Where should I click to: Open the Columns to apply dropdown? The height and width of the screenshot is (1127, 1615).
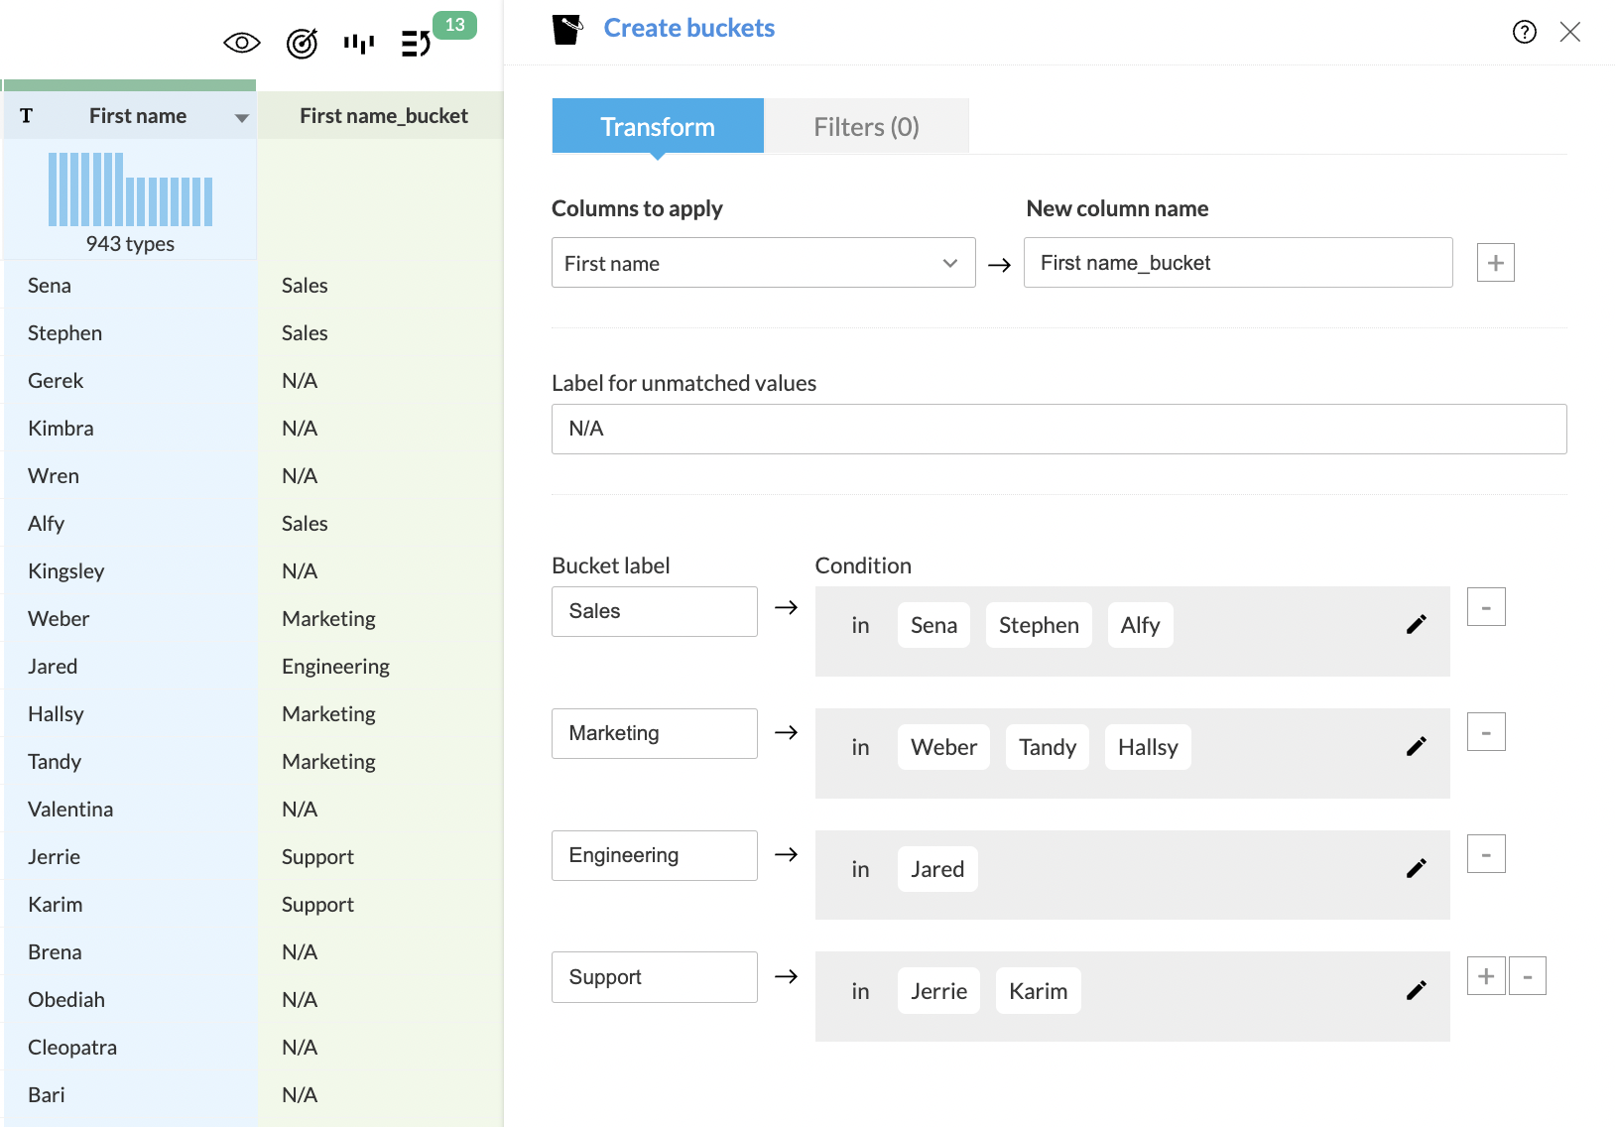point(763,263)
